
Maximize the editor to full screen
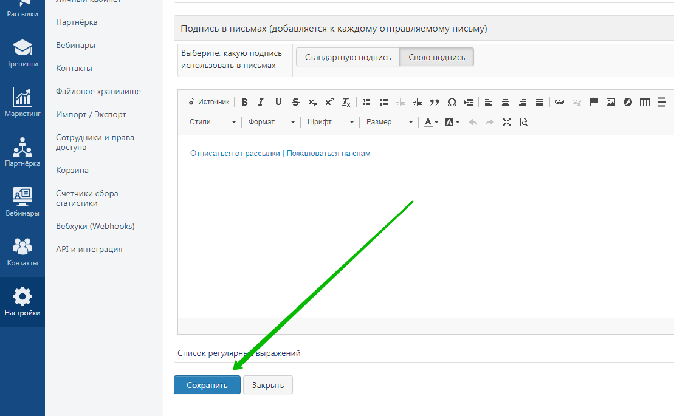[507, 122]
